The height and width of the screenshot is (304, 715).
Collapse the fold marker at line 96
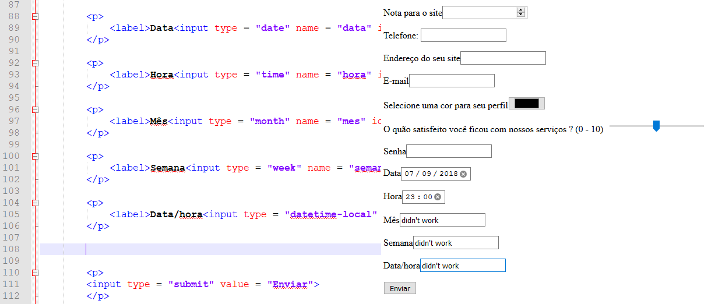tap(35, 110)
